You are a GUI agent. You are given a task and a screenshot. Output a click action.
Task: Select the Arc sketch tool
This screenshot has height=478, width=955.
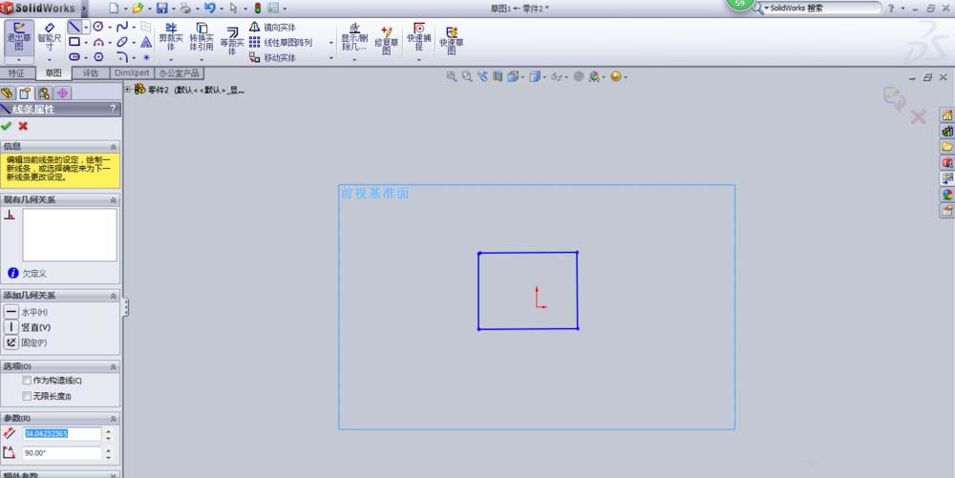[98, 42]
